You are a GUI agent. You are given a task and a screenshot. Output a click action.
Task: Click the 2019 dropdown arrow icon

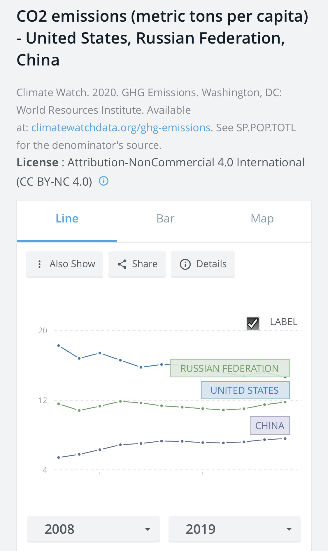(289, 529)
